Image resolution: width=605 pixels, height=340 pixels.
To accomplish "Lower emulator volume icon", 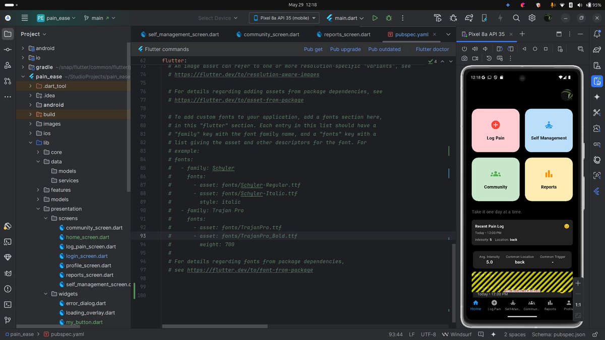I will click(485, 49).
